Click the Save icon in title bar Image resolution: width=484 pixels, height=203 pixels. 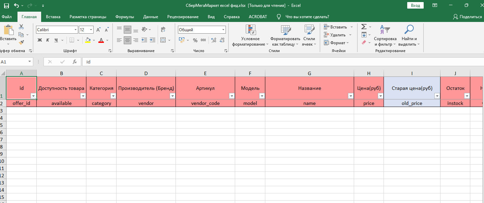click(7, 5)
